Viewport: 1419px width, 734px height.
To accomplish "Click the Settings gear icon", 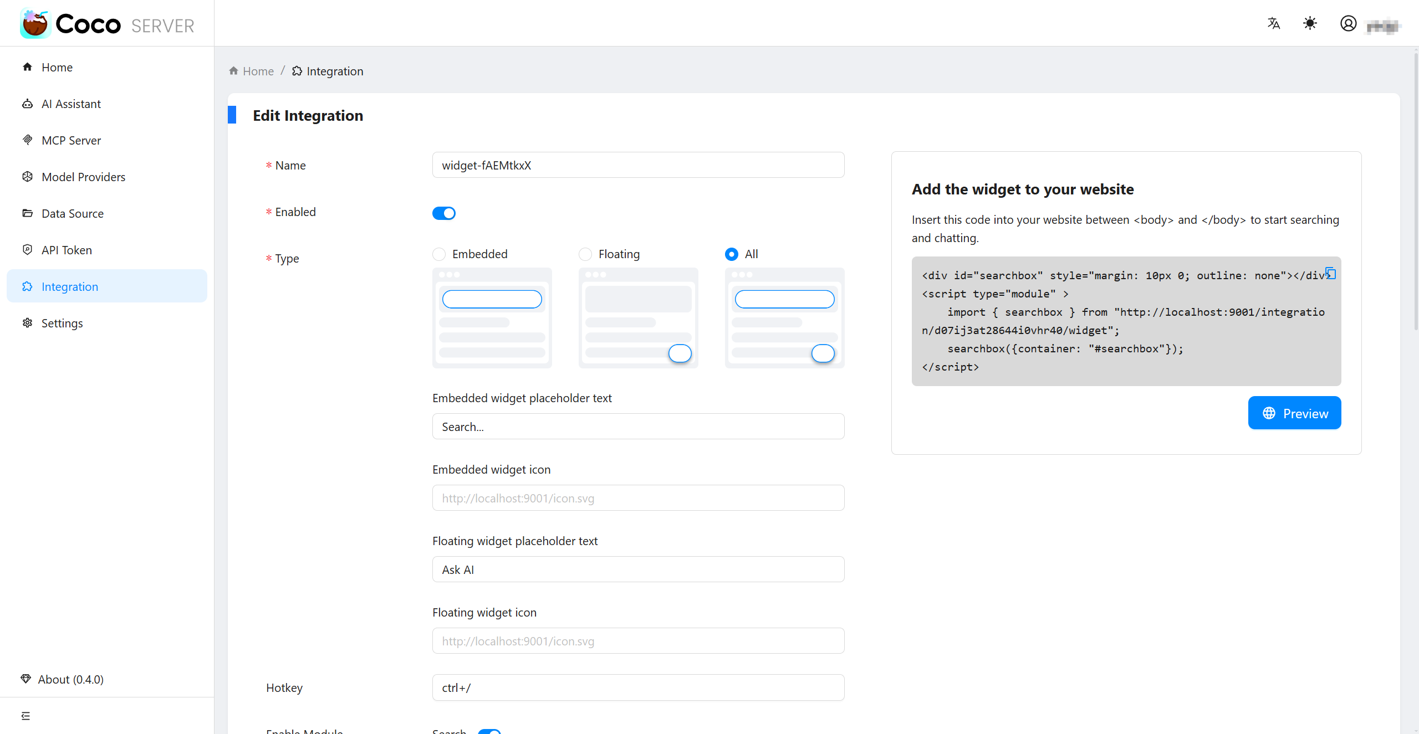I will point(27,323).
